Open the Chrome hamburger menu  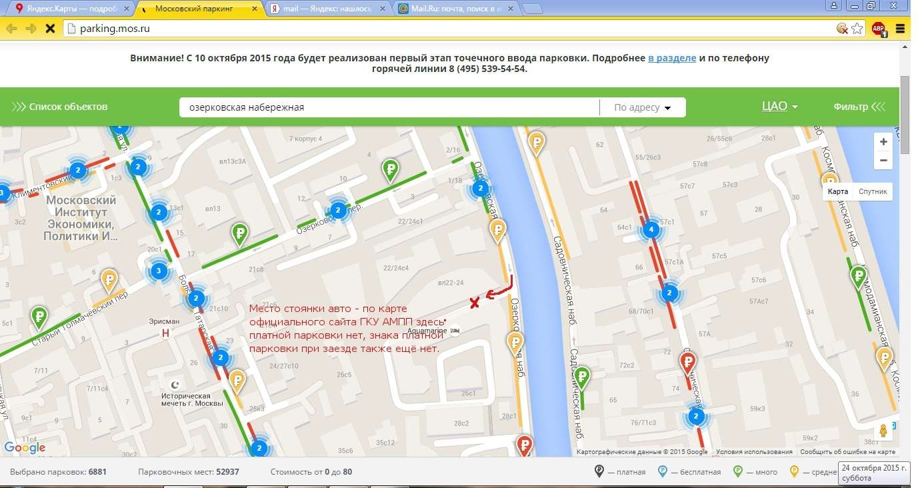coord(901,29)
